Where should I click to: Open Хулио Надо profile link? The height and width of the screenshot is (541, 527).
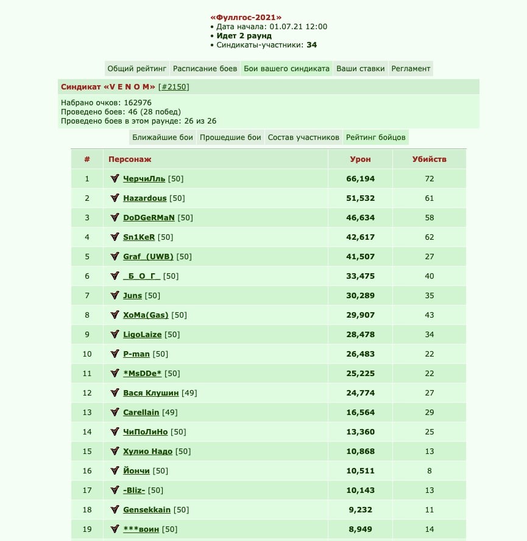148,452
